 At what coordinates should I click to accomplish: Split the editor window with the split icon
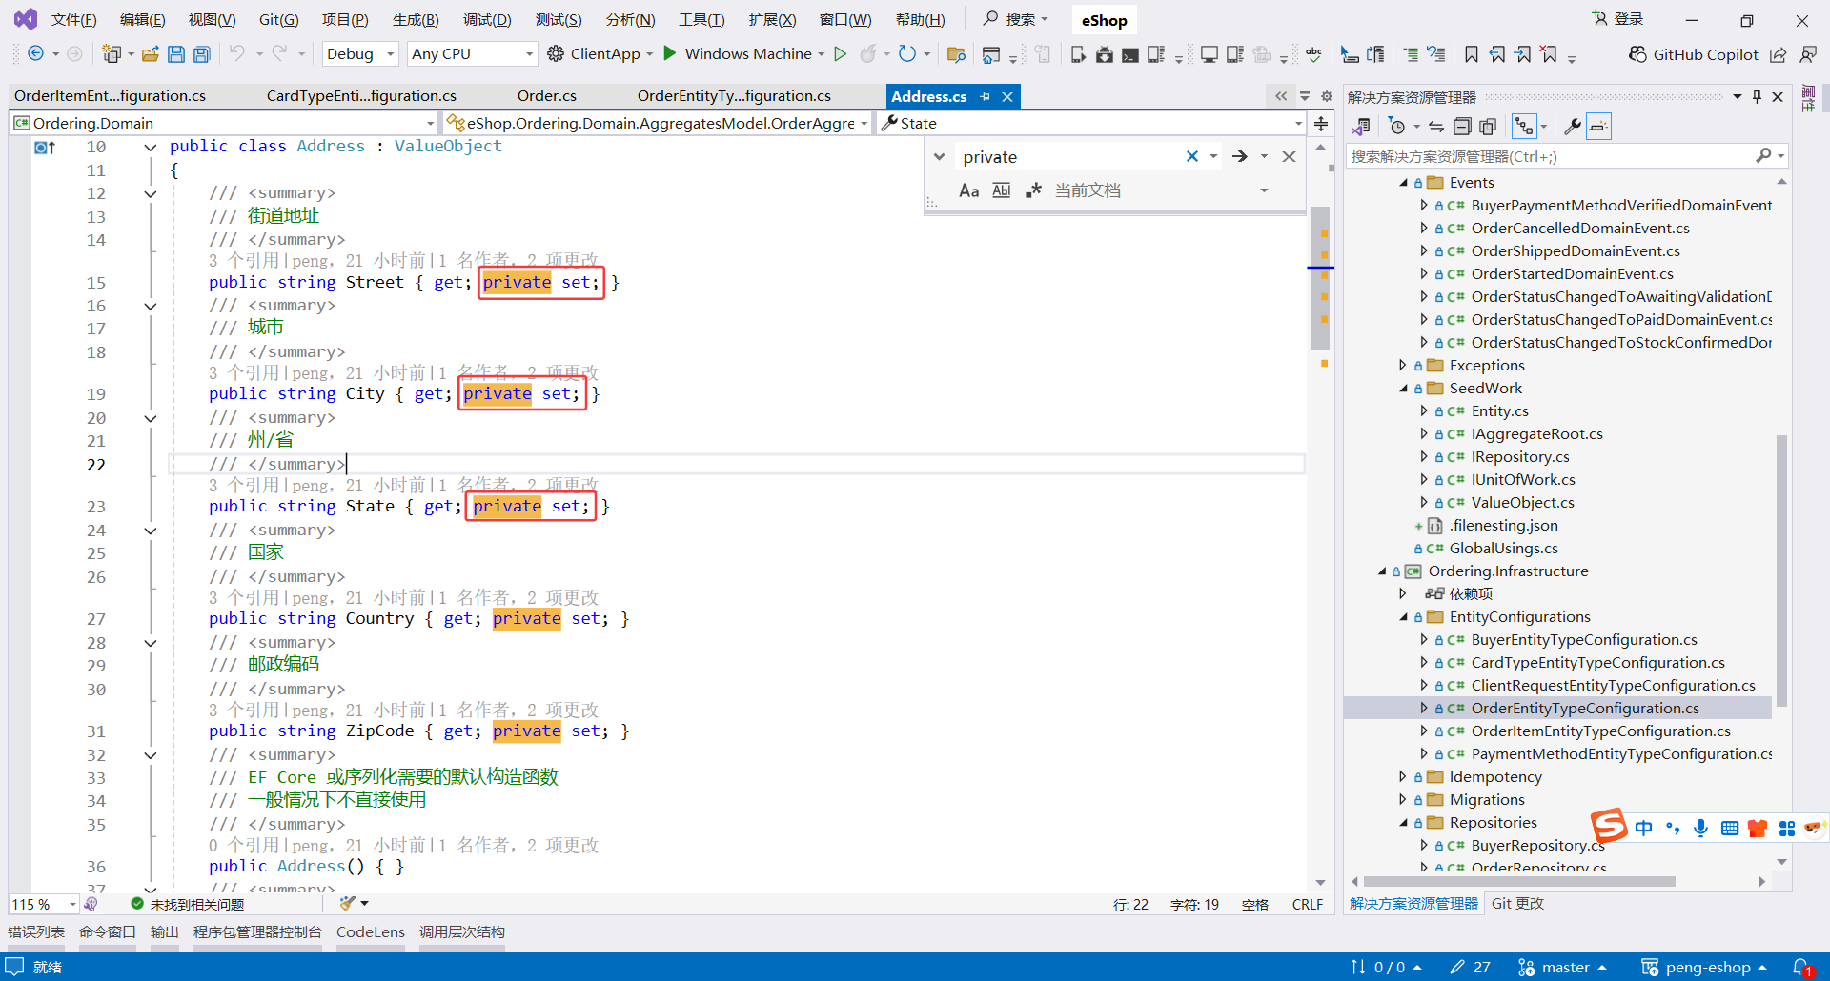[x=1321, y=124]
